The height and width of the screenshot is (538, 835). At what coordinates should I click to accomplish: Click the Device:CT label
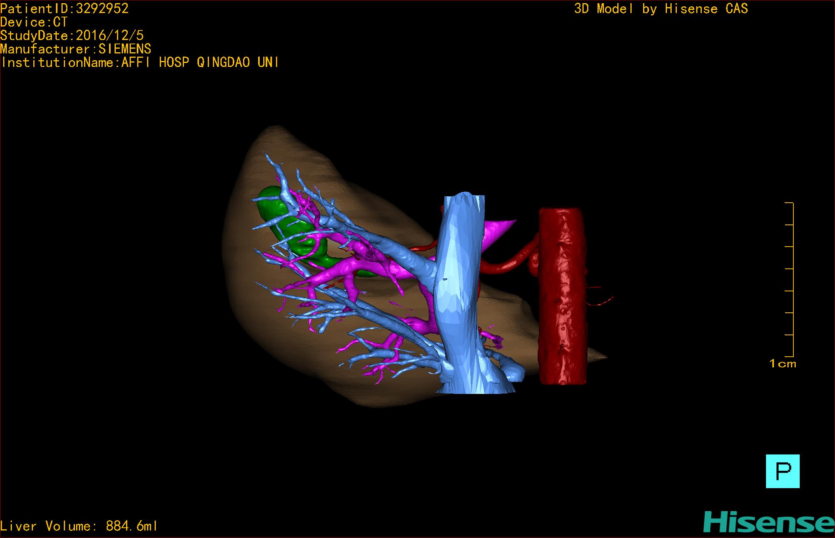(x=34, y=22)
